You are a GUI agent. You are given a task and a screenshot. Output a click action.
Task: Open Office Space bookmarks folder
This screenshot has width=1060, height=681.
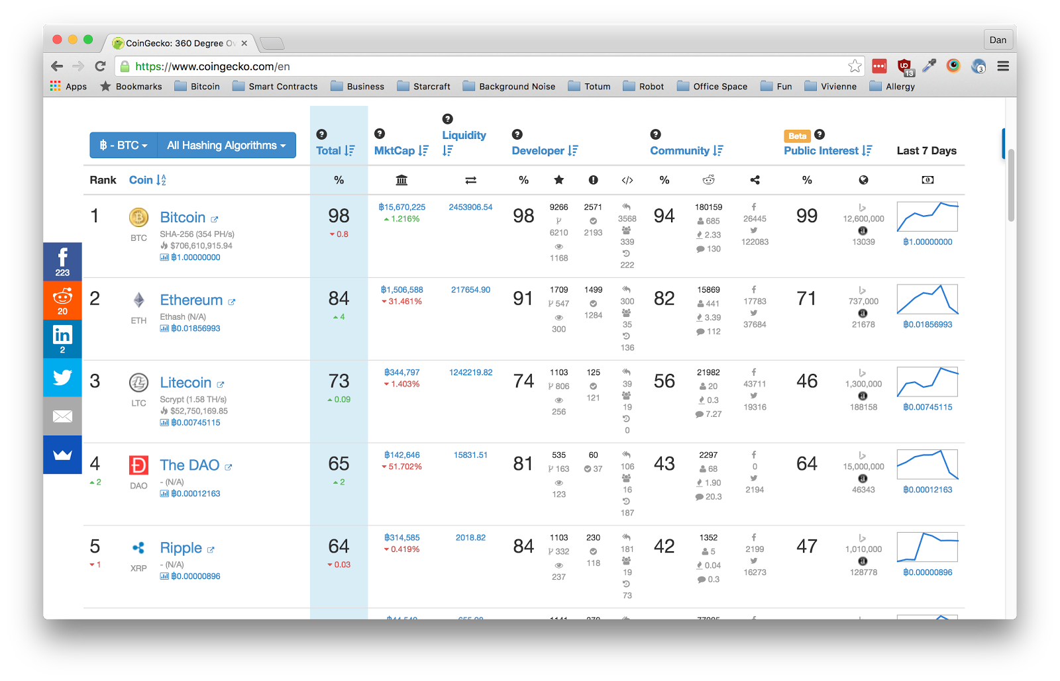(x=712, y=86)
